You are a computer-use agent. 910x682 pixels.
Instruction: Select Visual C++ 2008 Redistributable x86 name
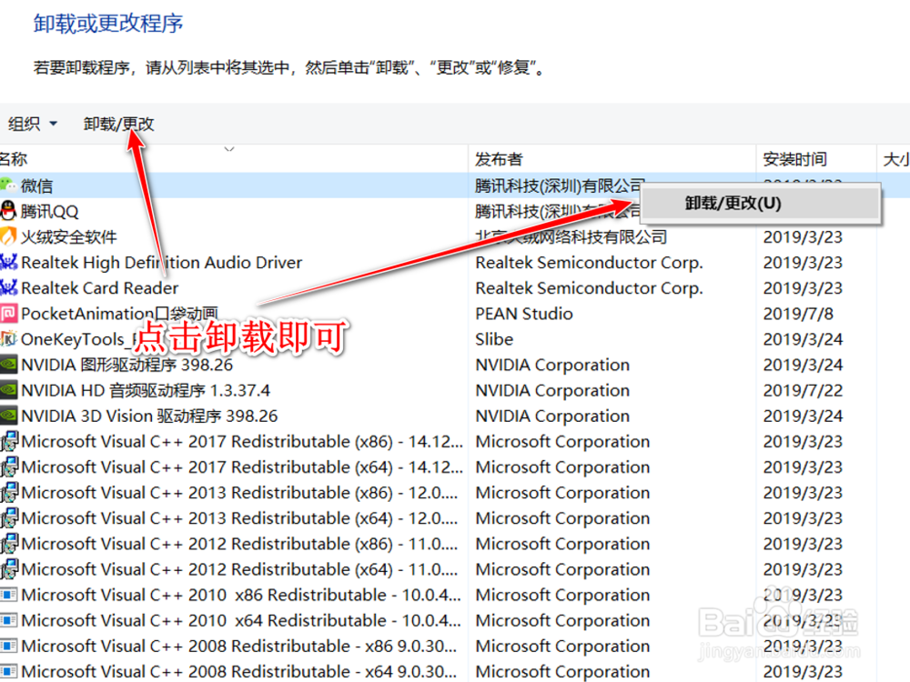click(239, 646)
